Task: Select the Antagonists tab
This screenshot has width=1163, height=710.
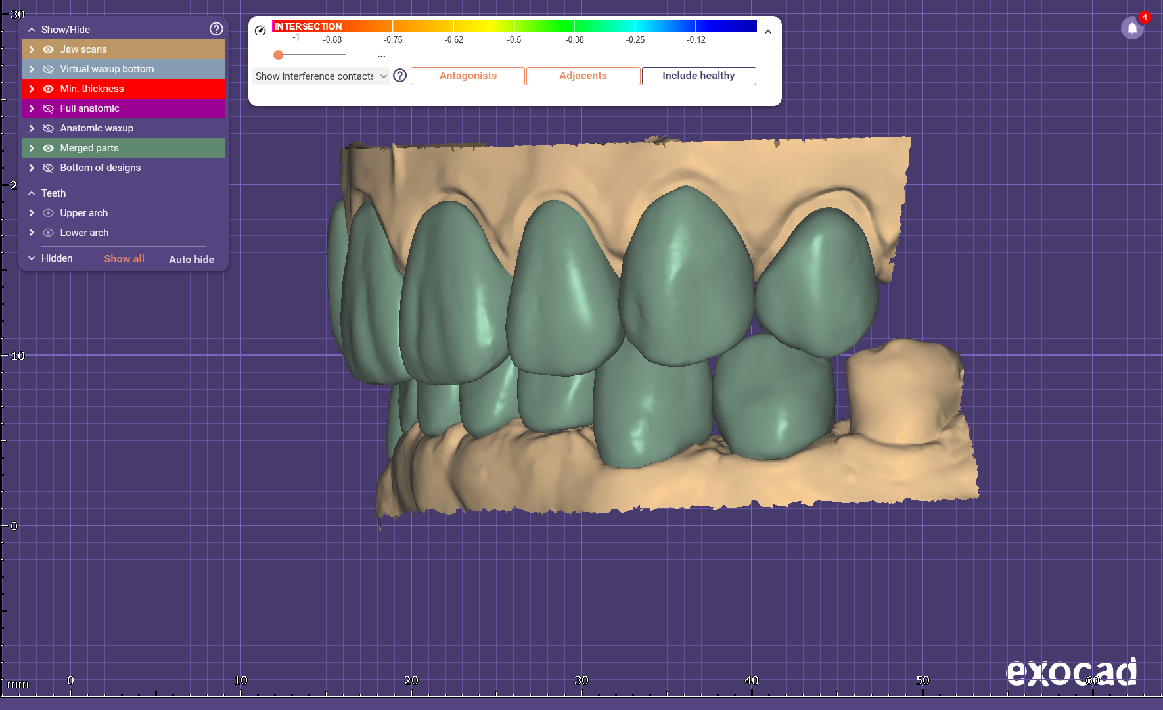Action: click(468, 76)
